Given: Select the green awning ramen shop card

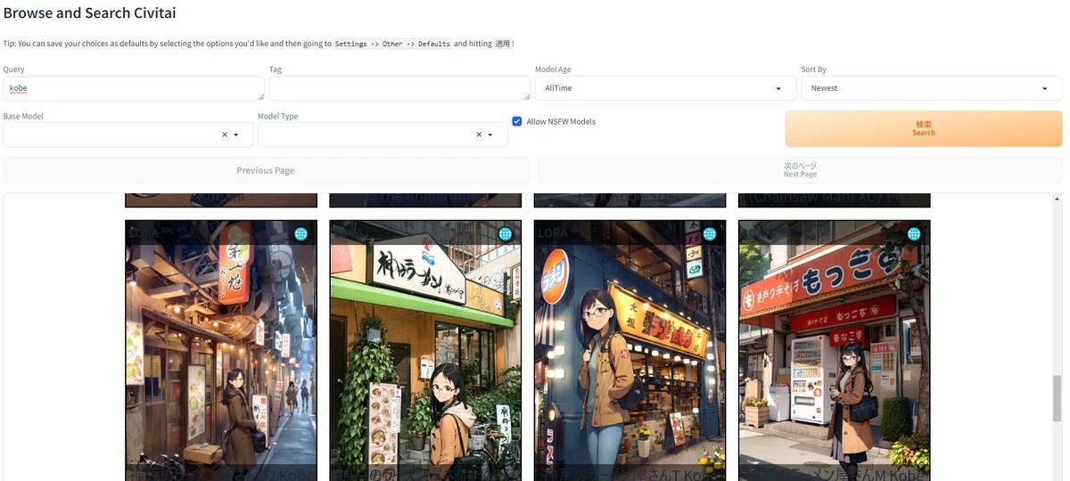Looking at the screenshot, I should pyautogui.click(x=425, y=351).
